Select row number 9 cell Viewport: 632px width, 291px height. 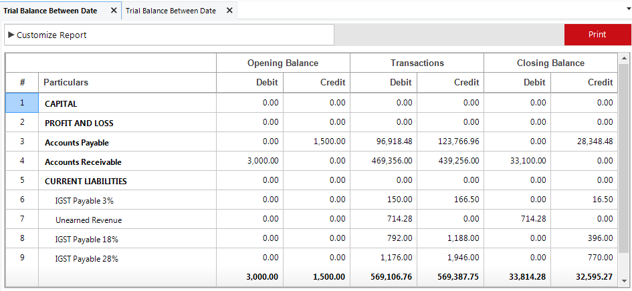22,257
